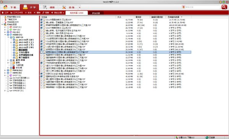Click the DVD-RAM drive icon
The width and height of the screenshot is (229, 139).
[x=11, y=78]
